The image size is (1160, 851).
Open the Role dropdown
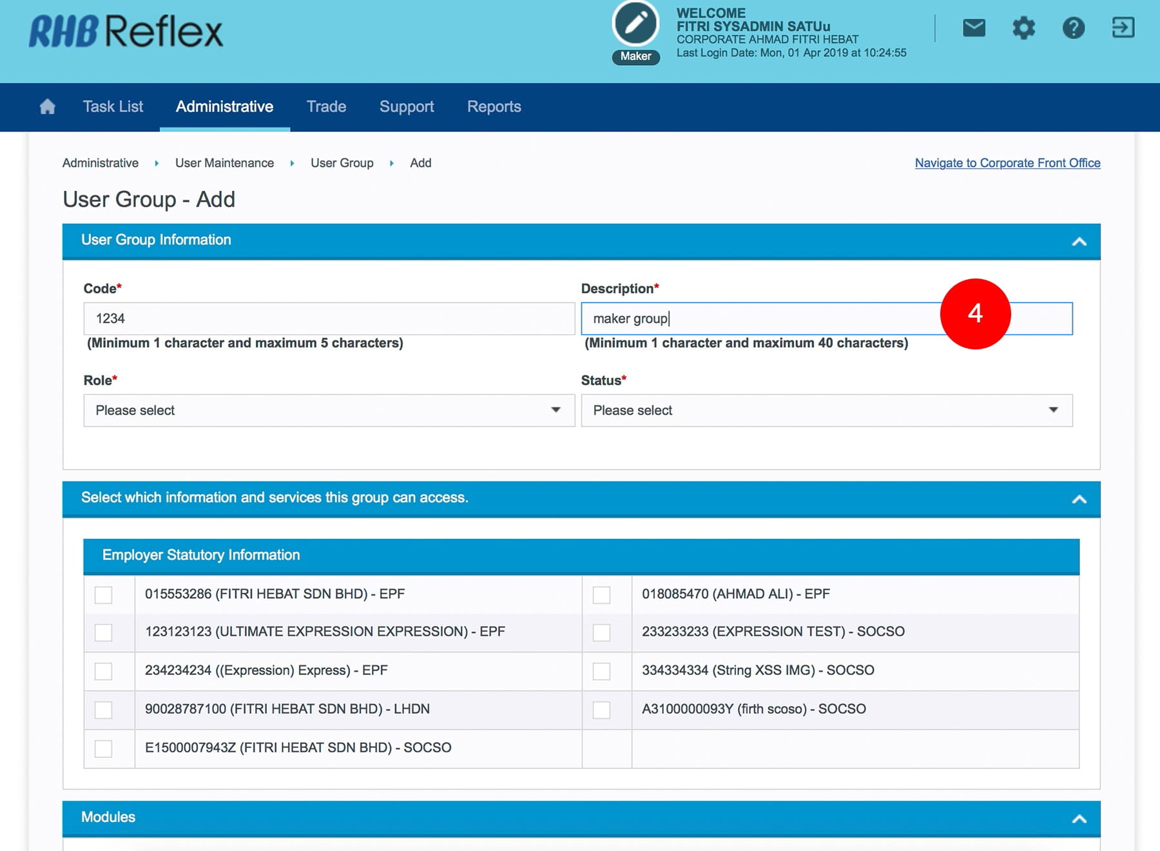point(329,411)
